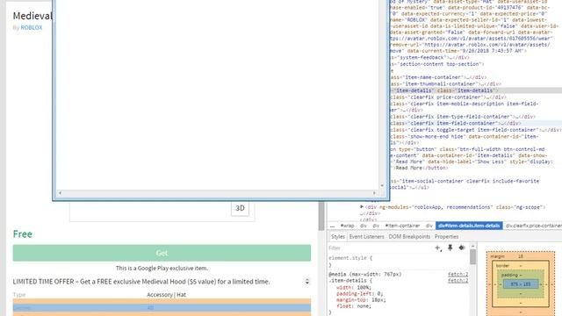The width and height of the screenshot is (562, 316).
Task: Switch to the Styles tab in DevTools
Action: (x=337, y=237)
